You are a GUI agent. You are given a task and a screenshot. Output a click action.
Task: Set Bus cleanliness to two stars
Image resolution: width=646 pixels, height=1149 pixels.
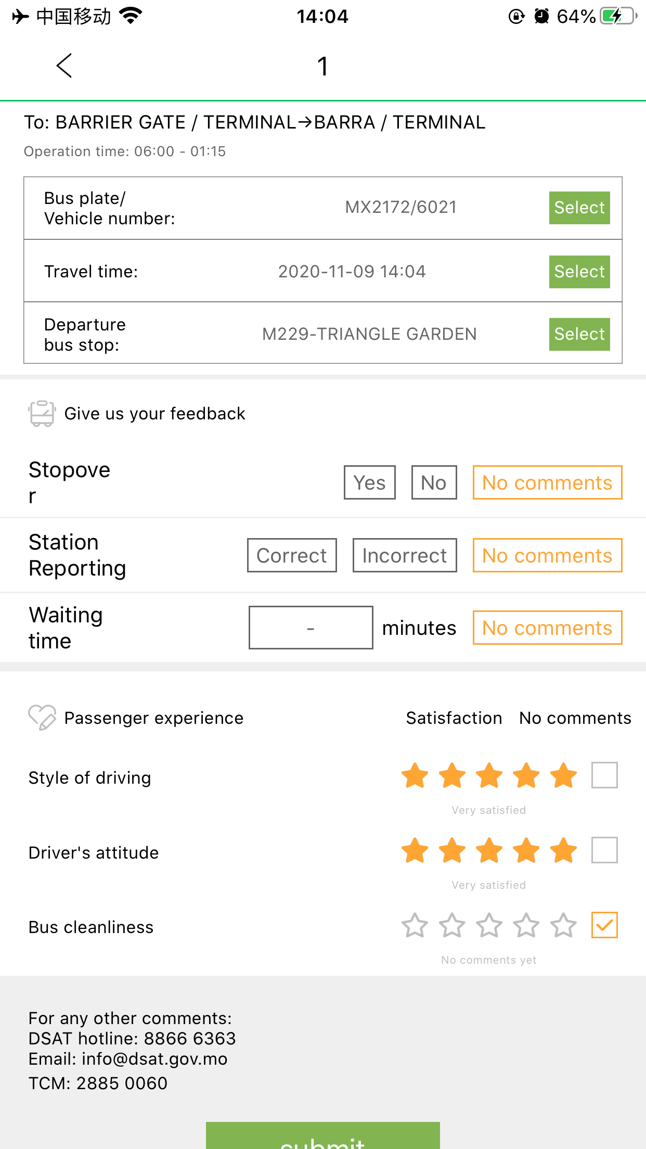coord(452,926)
